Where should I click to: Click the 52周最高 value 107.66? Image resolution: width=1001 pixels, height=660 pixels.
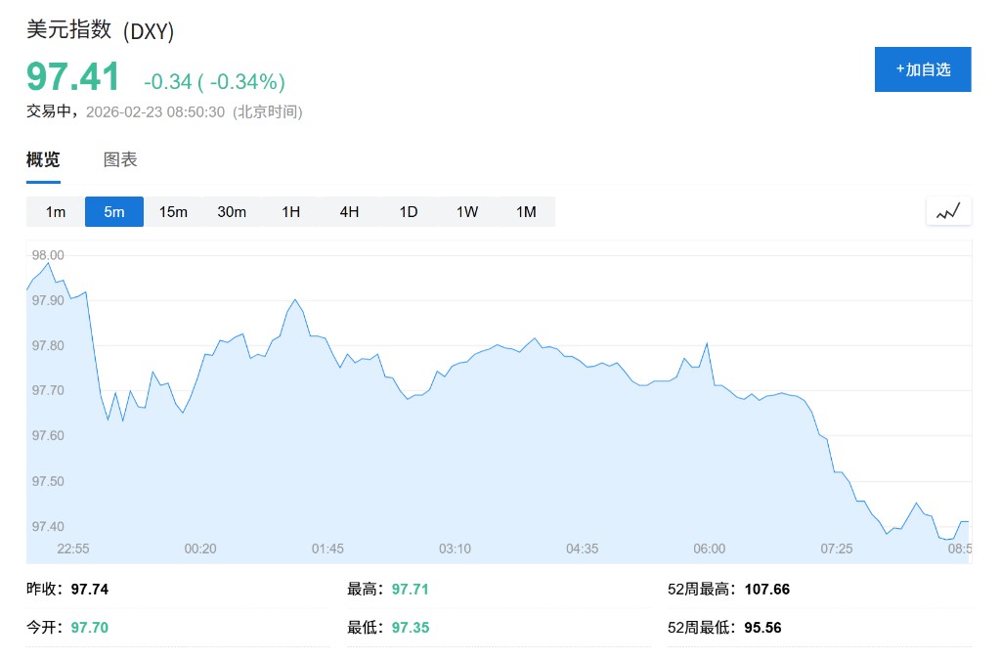click(766, 589)
